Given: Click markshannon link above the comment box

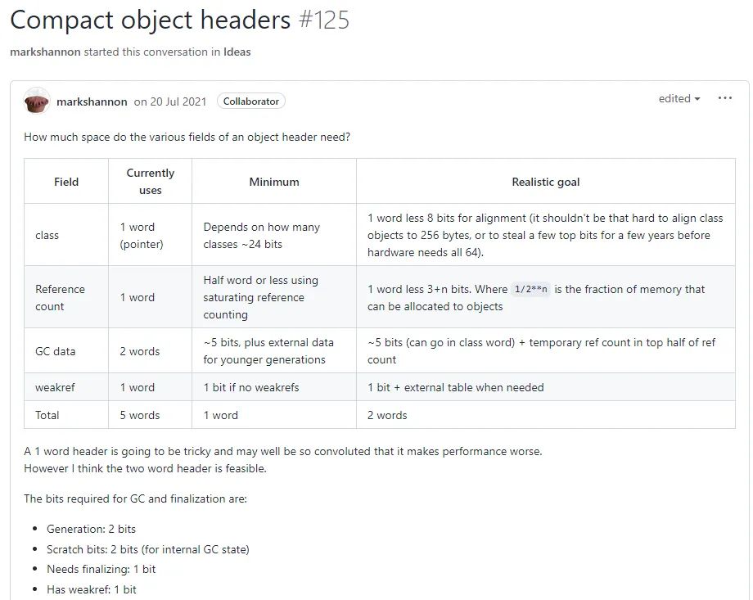Looking at the screenshot, I should tap(45, 52).
